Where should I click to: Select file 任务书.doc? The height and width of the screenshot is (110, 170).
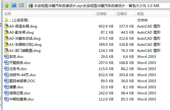(x=18, y=69)
